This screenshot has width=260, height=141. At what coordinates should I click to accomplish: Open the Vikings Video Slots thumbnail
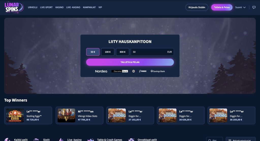point(66,115)
